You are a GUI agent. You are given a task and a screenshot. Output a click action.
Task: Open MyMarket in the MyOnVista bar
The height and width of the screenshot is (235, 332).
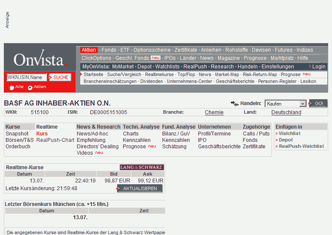click(x=123, y=67)
